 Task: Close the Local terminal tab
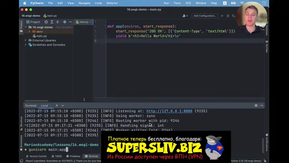[x=51, y=105]
